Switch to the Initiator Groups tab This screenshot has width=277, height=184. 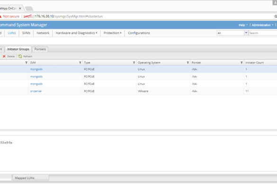coord(18,49)
